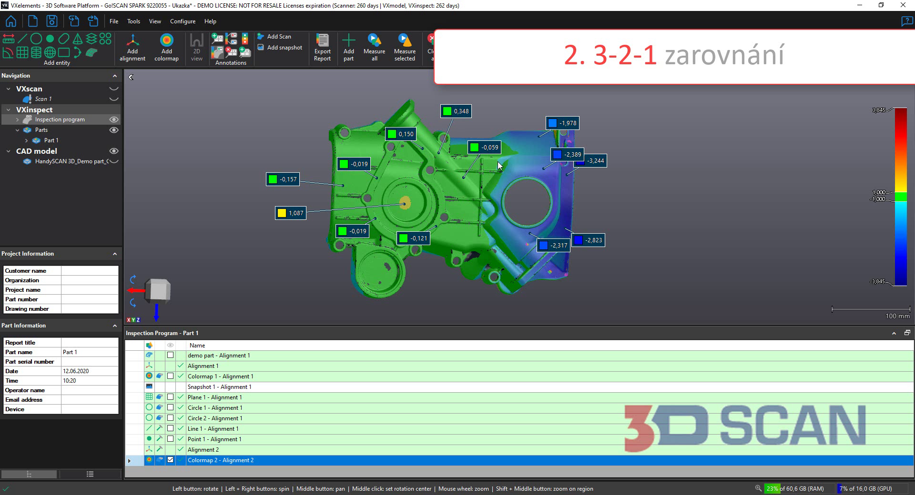The height and width of the screenshot is (495, 915).
Task: Open the Configure menu
Action: [183, 21]
